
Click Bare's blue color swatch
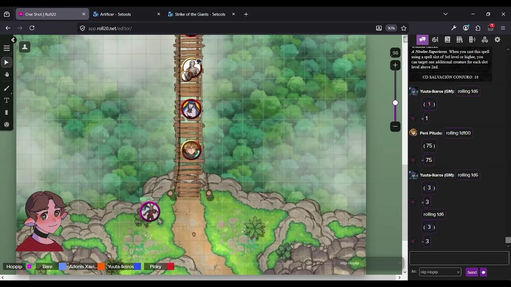63,267
